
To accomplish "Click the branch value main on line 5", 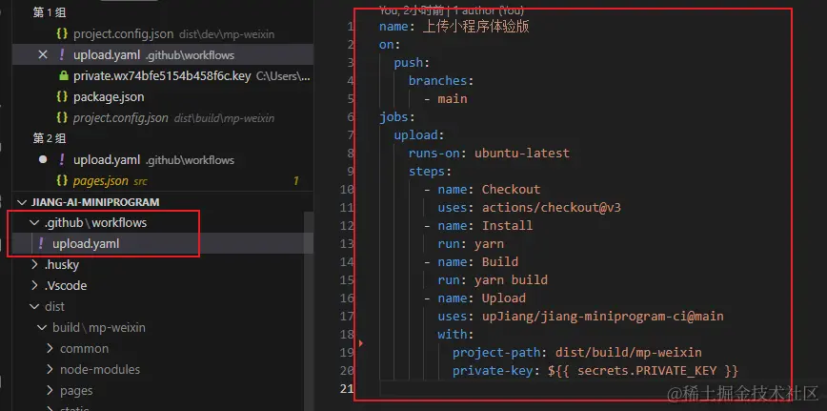I will (x=452, y=98).
